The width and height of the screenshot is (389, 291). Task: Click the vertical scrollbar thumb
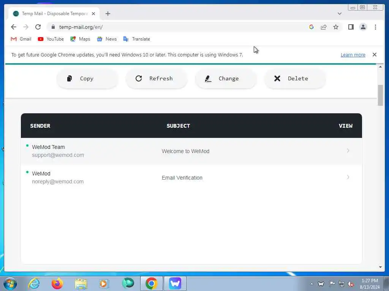coord(380,95)
